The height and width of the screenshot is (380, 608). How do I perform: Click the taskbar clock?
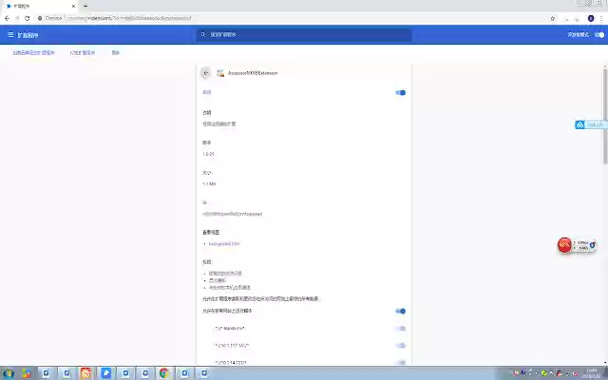point(591,373)
